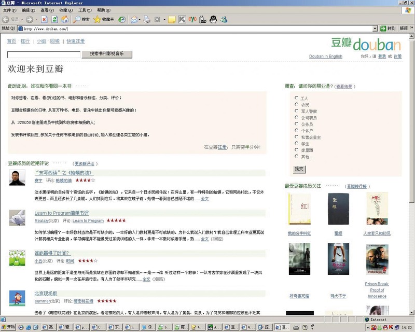This screenshot has width=415, height=332.
Task: Open the 查看(V) menu
Action: [47, 10]
